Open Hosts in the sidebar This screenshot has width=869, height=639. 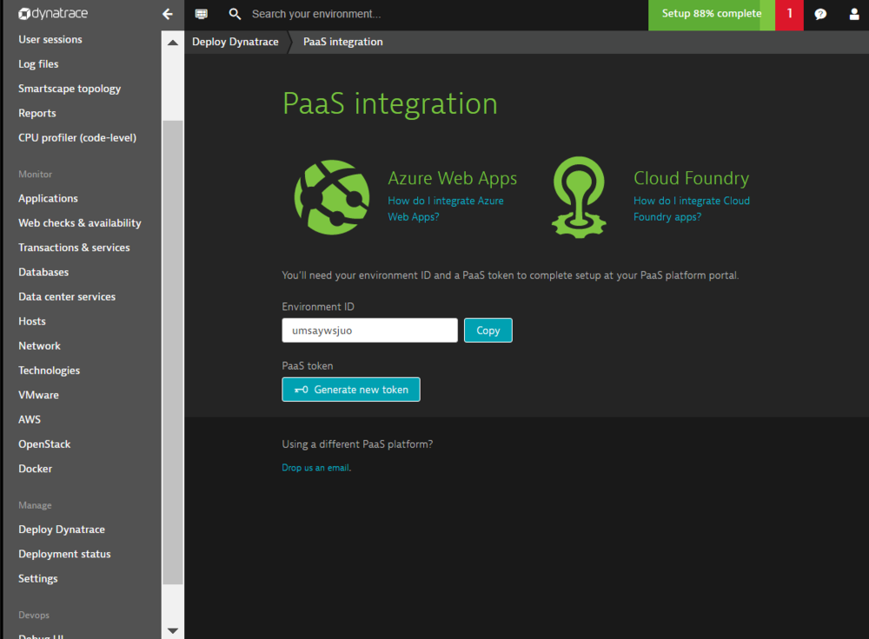coord(31,321)
